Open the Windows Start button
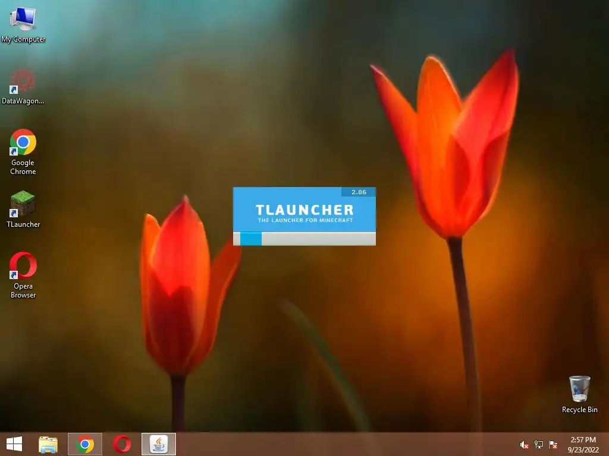This screenshot has width=609, height=456. pyautogui.click(x=14, y=444)
